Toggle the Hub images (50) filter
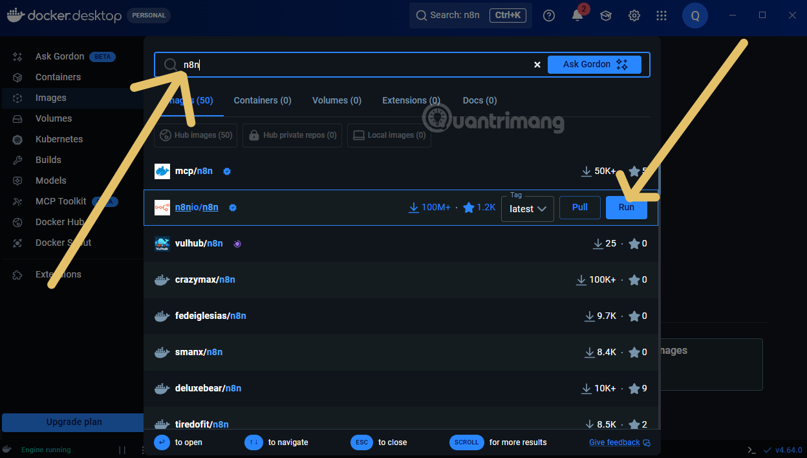The height and width of the screenshot is (458, 807). 195,135
